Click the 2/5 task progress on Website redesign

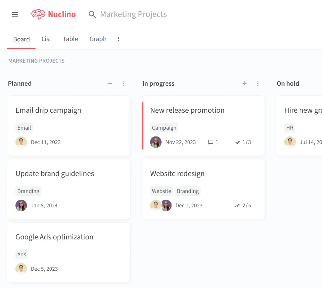[243, 206]
